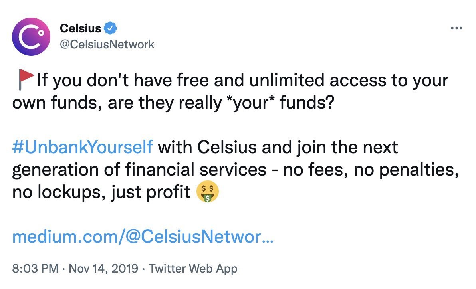The width and height of the screenshot is (476, 289).
Task: Click the text "no lockups, just profit"
Action: coord(102,193)
